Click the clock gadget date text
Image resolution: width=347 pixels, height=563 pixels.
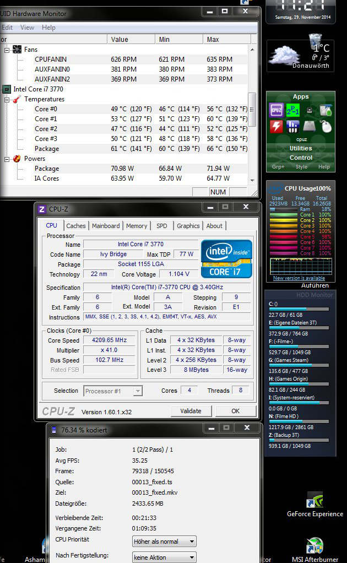click(302, 17)
